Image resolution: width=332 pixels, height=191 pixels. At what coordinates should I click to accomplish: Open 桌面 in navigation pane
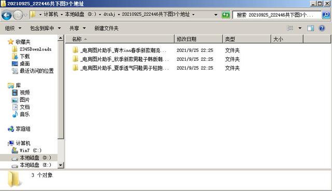click(25, 63)
